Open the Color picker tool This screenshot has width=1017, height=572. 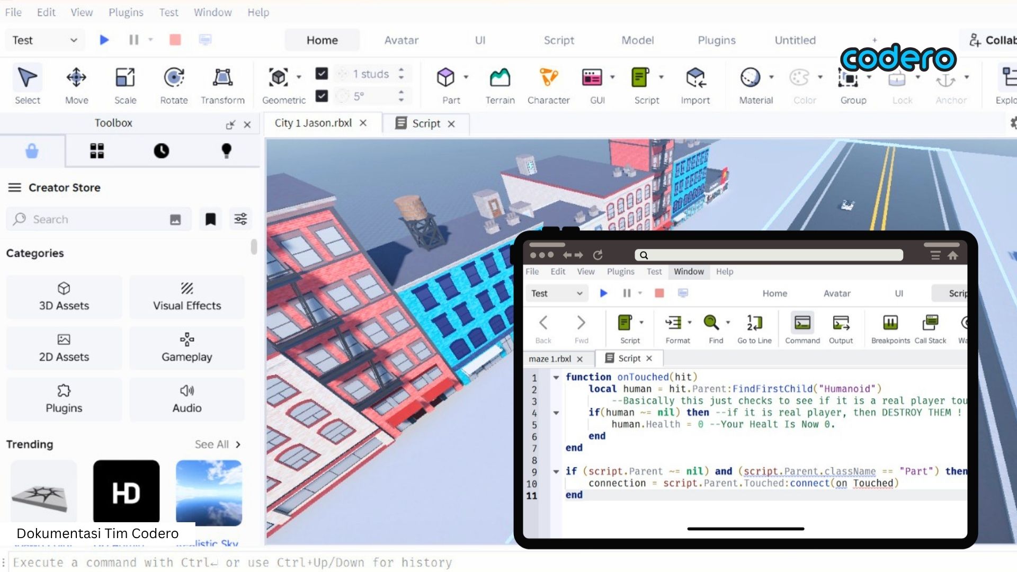(x=801, y=85)
